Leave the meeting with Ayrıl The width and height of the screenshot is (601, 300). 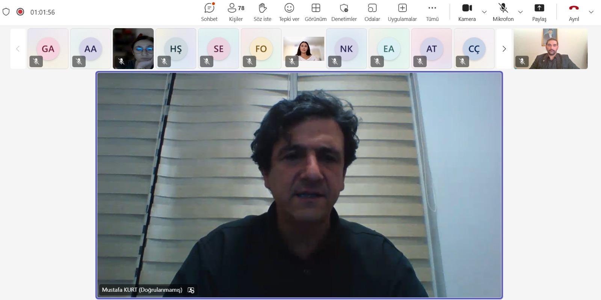coord(574,12)
